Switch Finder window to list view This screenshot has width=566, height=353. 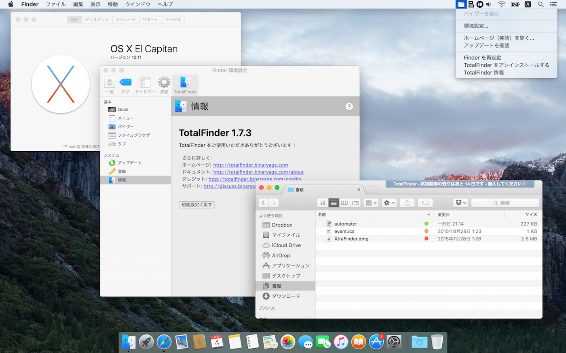(x=334, y=203)
